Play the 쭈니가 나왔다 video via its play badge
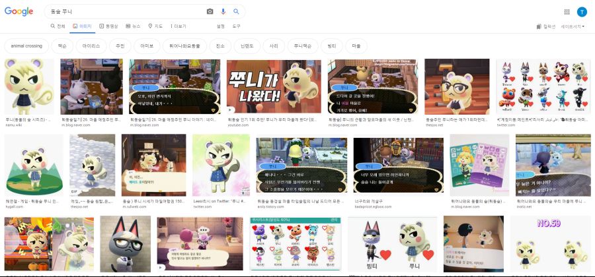 click(230, 111)
